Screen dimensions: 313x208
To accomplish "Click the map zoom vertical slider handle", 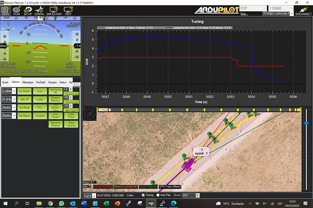I will pos(306,123).
